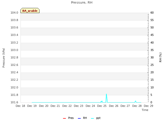Click the 103.6 pressure axis value
This screenshot has height=123, width=164.
[14, 28]
